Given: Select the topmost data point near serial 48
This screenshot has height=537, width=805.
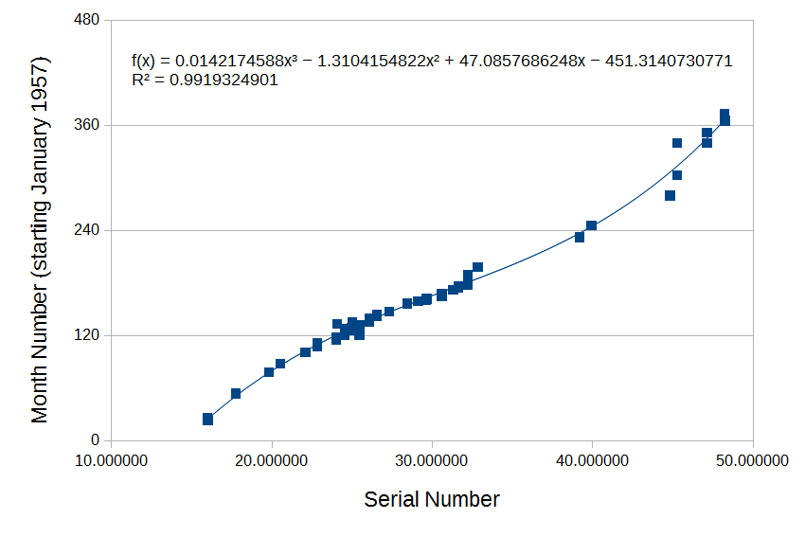Looking at the screenshot, I should [724, 115].
